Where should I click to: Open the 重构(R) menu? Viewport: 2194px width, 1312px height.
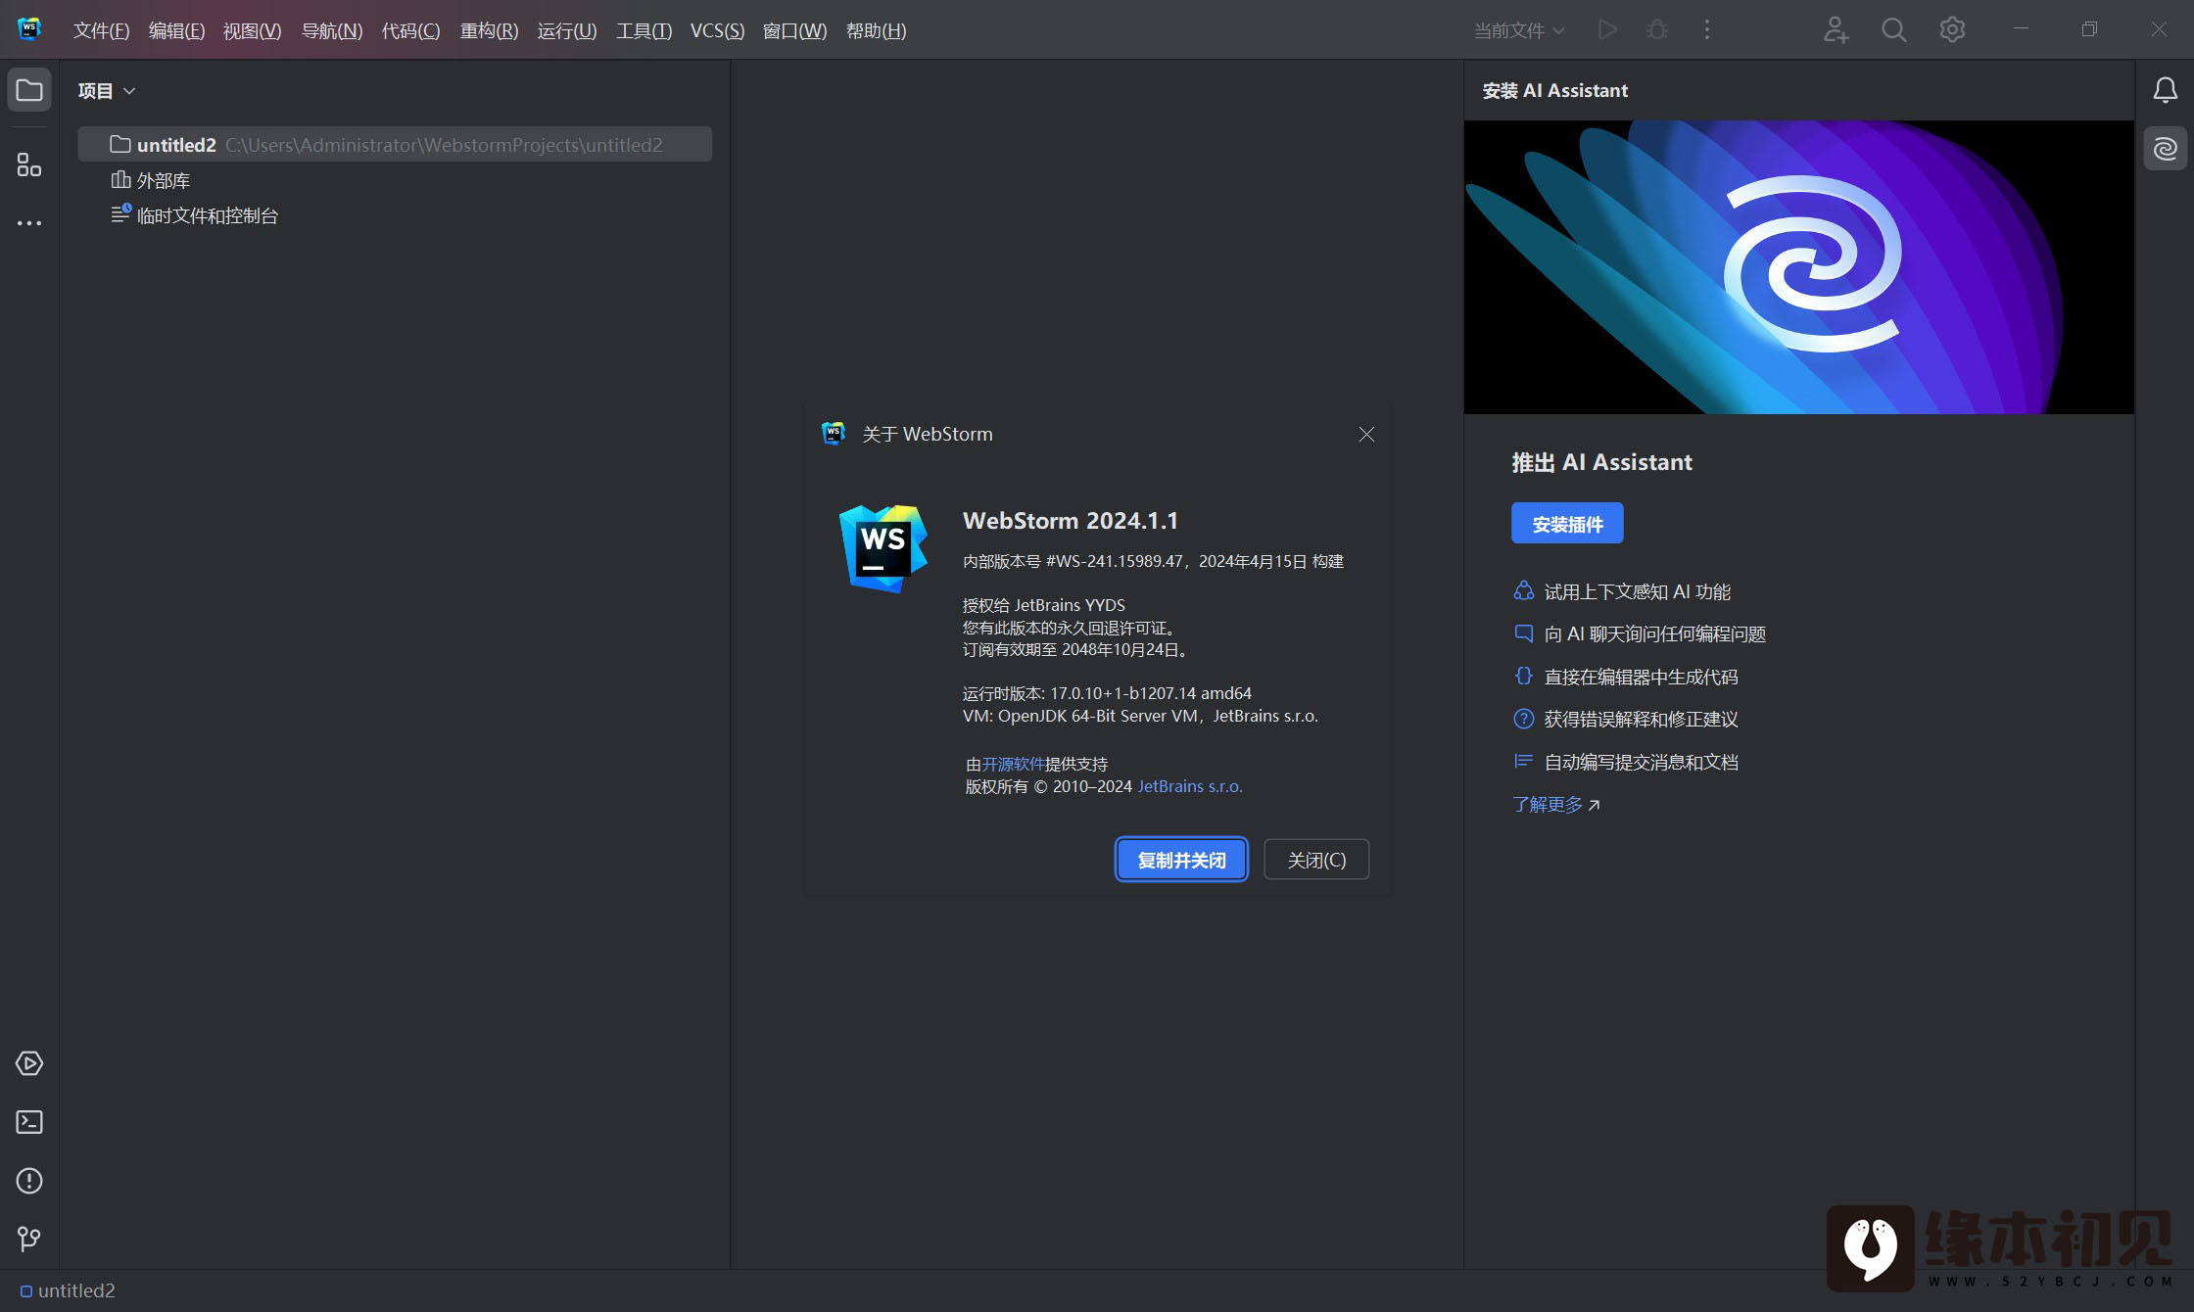click(489, 30)
